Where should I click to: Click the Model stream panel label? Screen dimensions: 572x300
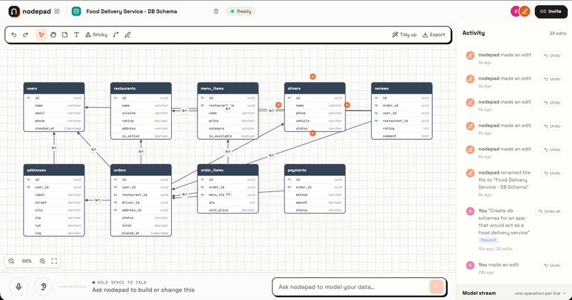click(x=479, y=293)
